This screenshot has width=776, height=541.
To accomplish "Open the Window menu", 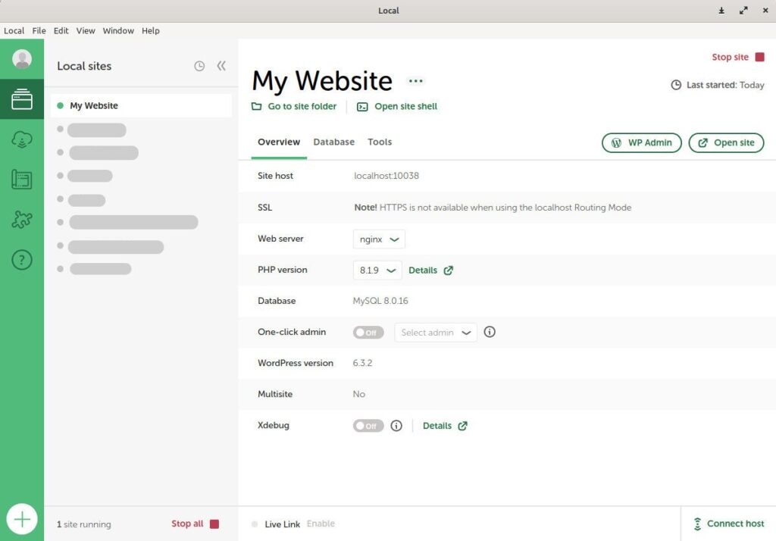I will pyautogui.click(x=118, y=31).
